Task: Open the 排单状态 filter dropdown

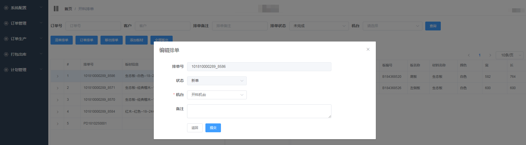Action: pyautogui.click(x=319, y=26)
